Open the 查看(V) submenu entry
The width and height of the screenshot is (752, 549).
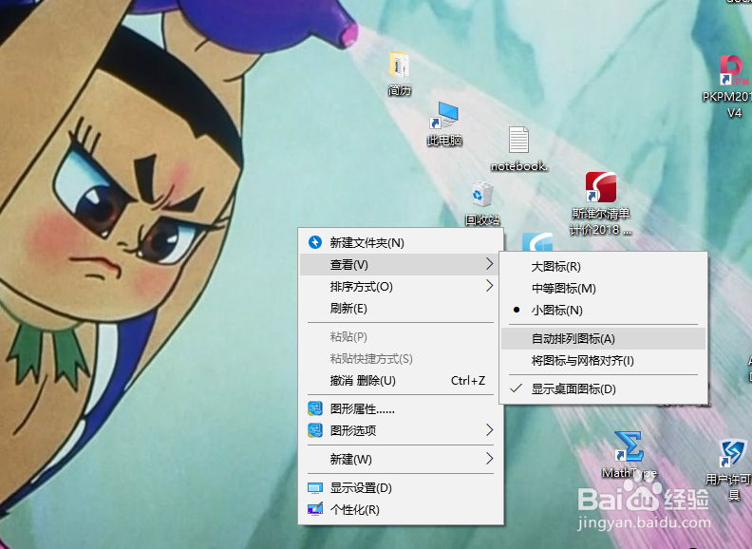click(401, 264)
